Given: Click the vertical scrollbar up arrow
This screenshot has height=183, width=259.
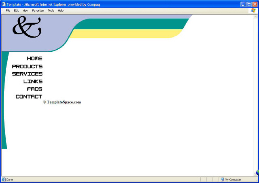Looking at the screenshot, I should tap(255, 17).
